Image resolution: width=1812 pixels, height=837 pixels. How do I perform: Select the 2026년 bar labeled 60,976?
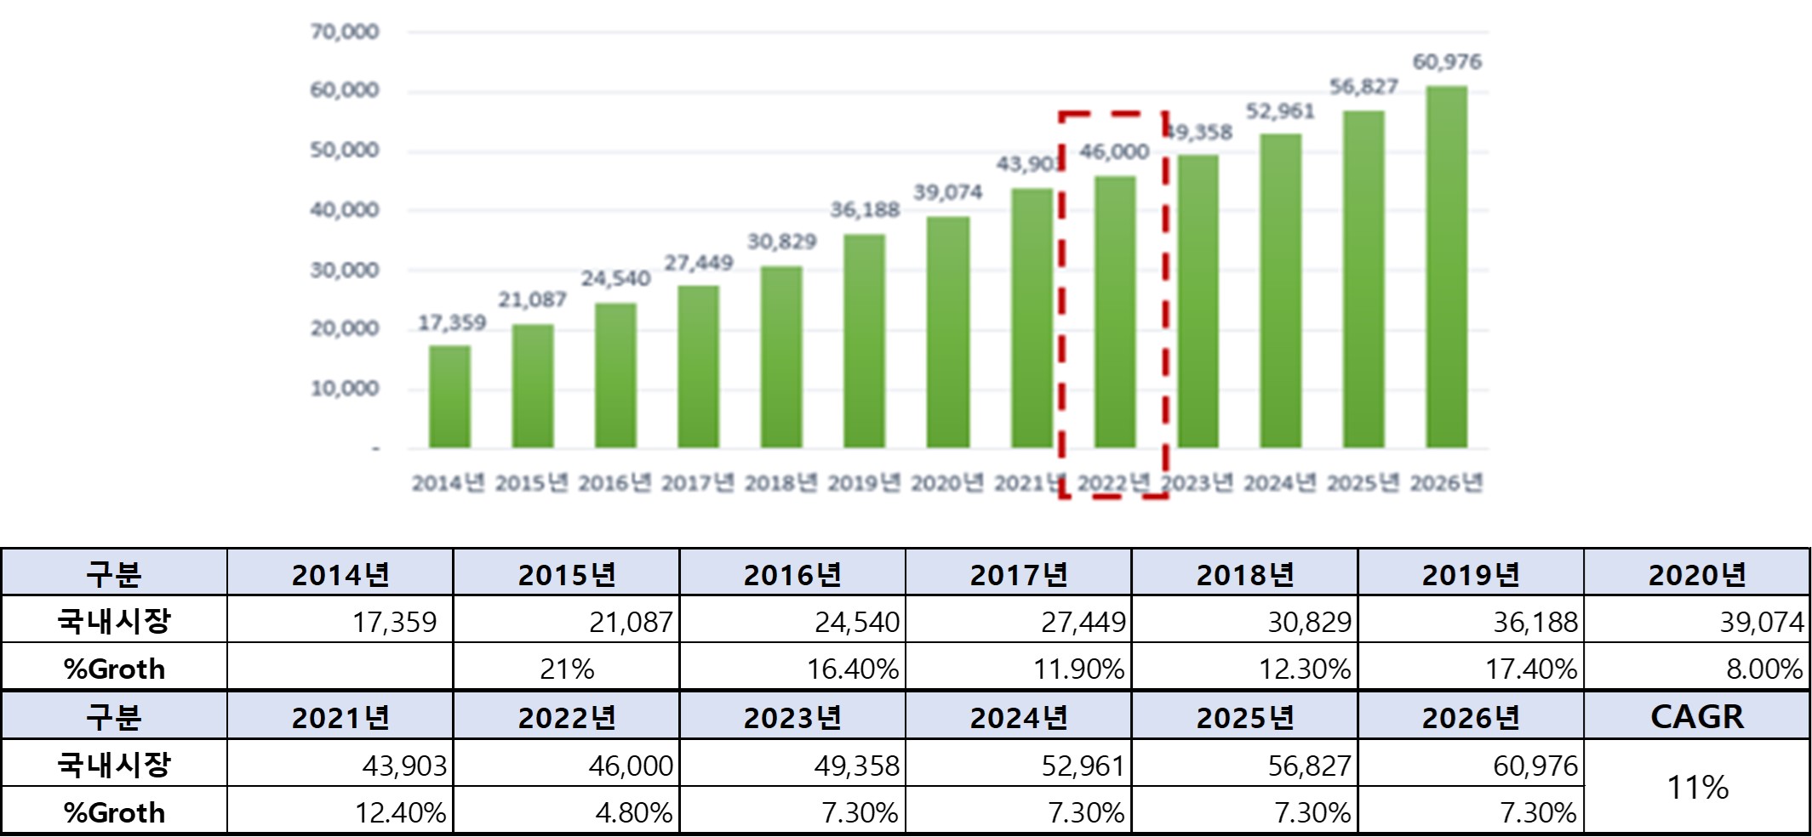click(1447, 267)
